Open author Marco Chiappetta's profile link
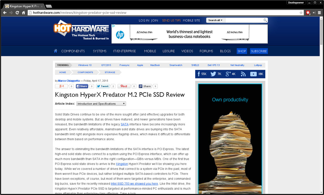 69,81
